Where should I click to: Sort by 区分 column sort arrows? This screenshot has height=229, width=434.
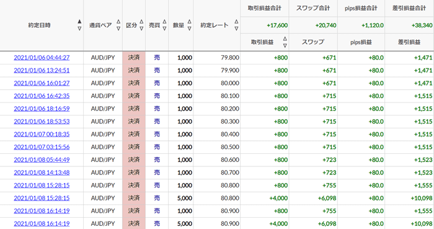coord(141,25)
